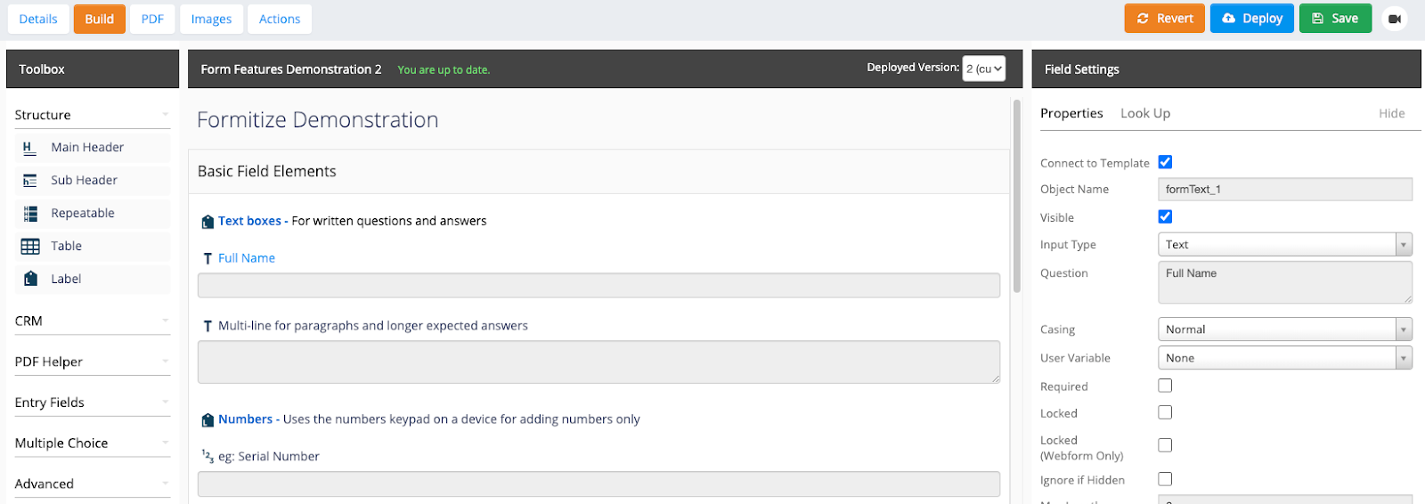Expand the Entry Fields toolbox section
This screenshot has height=504, width=1425.
(93, 402)
